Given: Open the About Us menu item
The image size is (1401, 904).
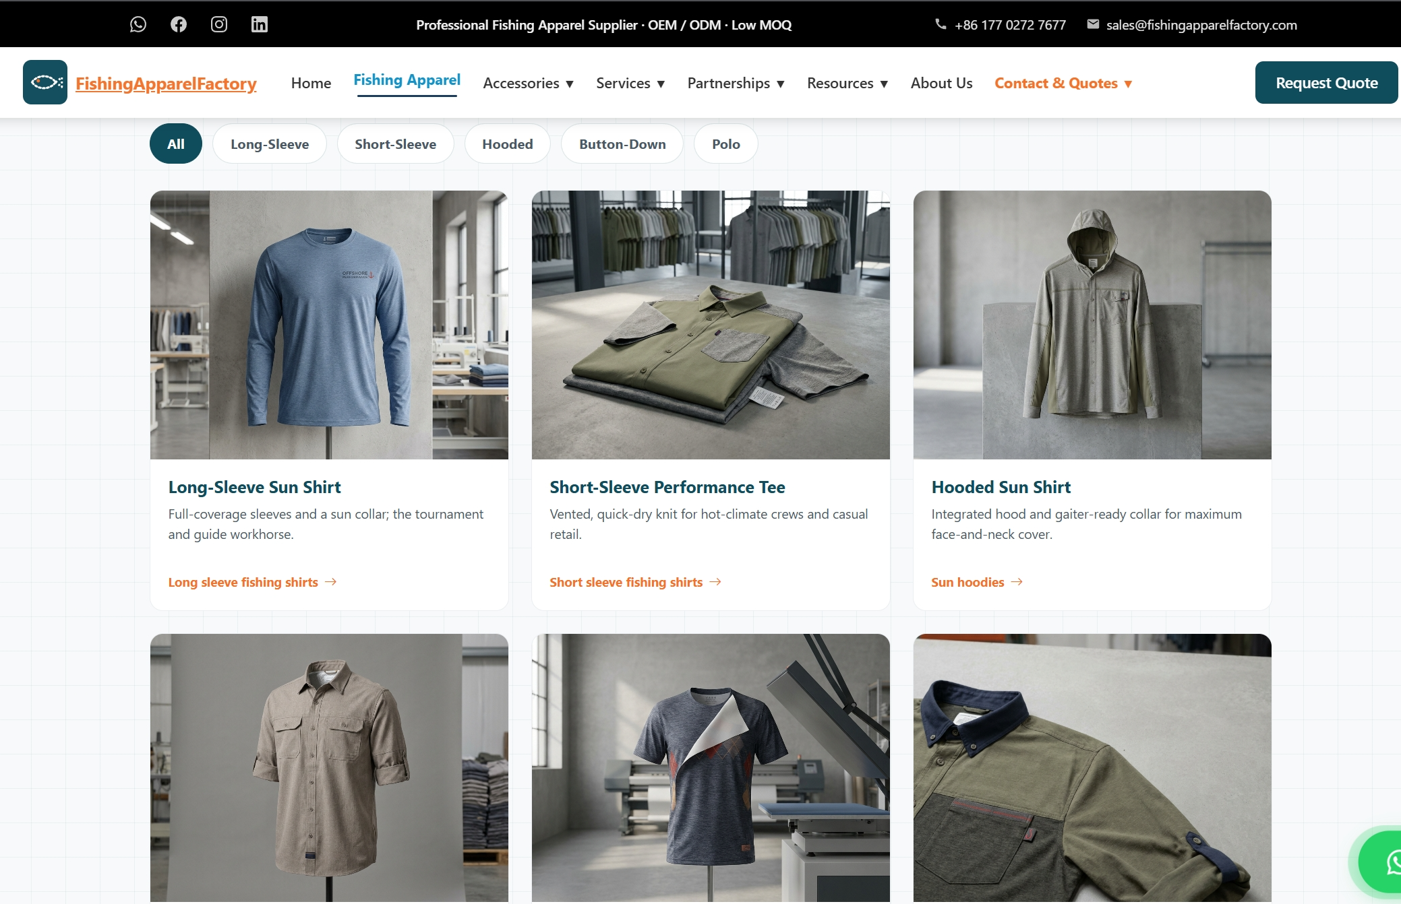Looking at the screenshot, I should 941,83.
